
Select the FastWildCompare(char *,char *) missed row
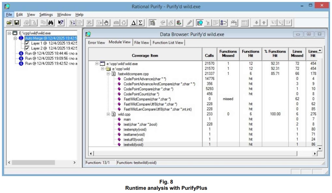(x=147, y=99)
